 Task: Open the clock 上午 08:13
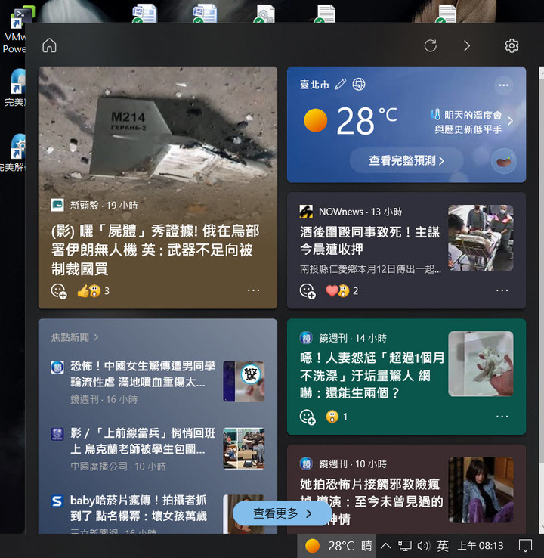[x=481, y=546]
